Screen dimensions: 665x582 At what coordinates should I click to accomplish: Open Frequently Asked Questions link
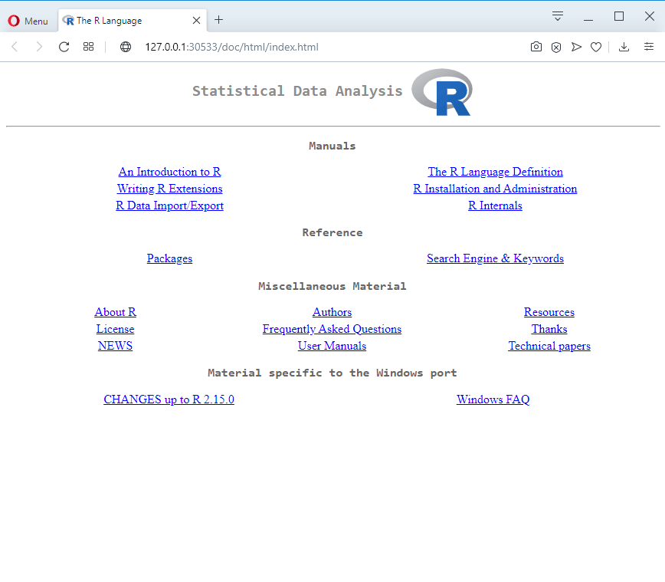332,329
